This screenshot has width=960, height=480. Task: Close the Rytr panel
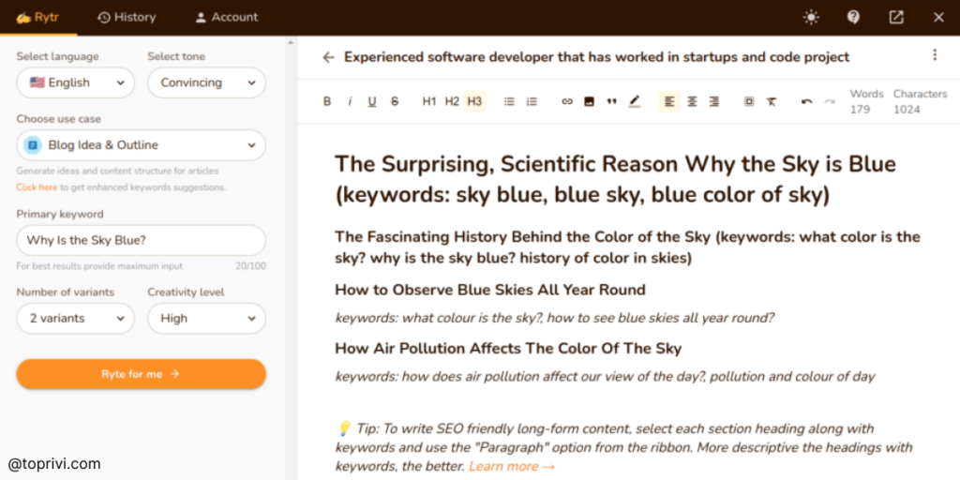(x=938, y=17)
